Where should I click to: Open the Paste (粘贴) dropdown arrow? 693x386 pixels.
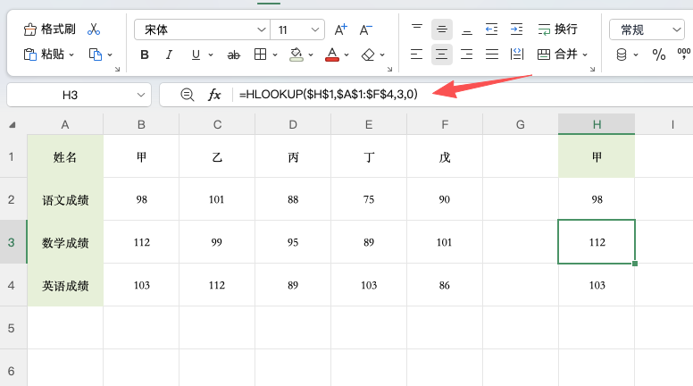[x=71, y=55]
